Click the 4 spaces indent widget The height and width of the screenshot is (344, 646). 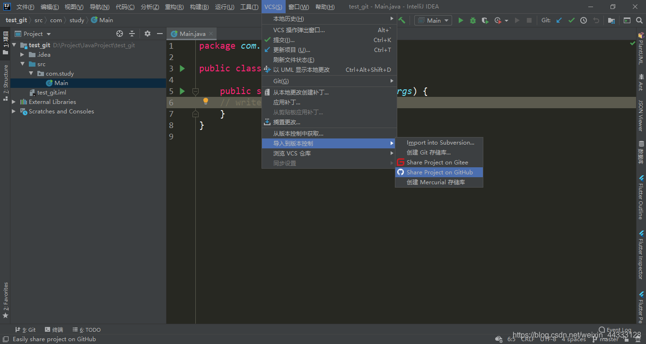coord(574,339)
